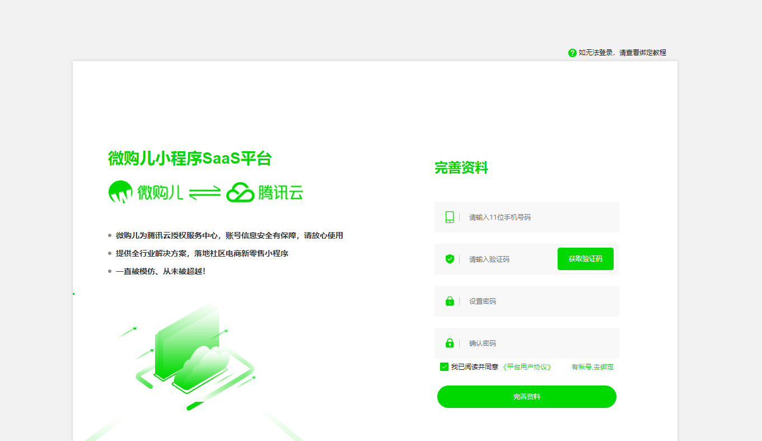The image size is (762, 441).
Task: Click the 获取验证码 button
Action: coord(585,259)
